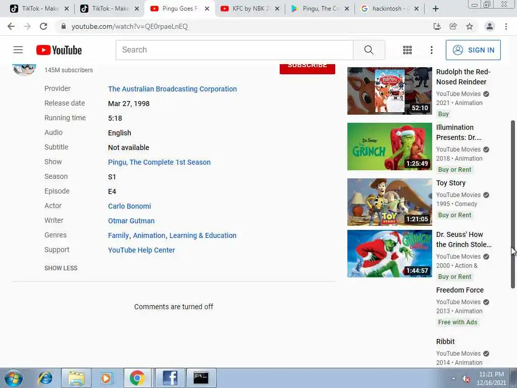
Task: Click the share page icon in address bar
Action: [x=453, y=26]
